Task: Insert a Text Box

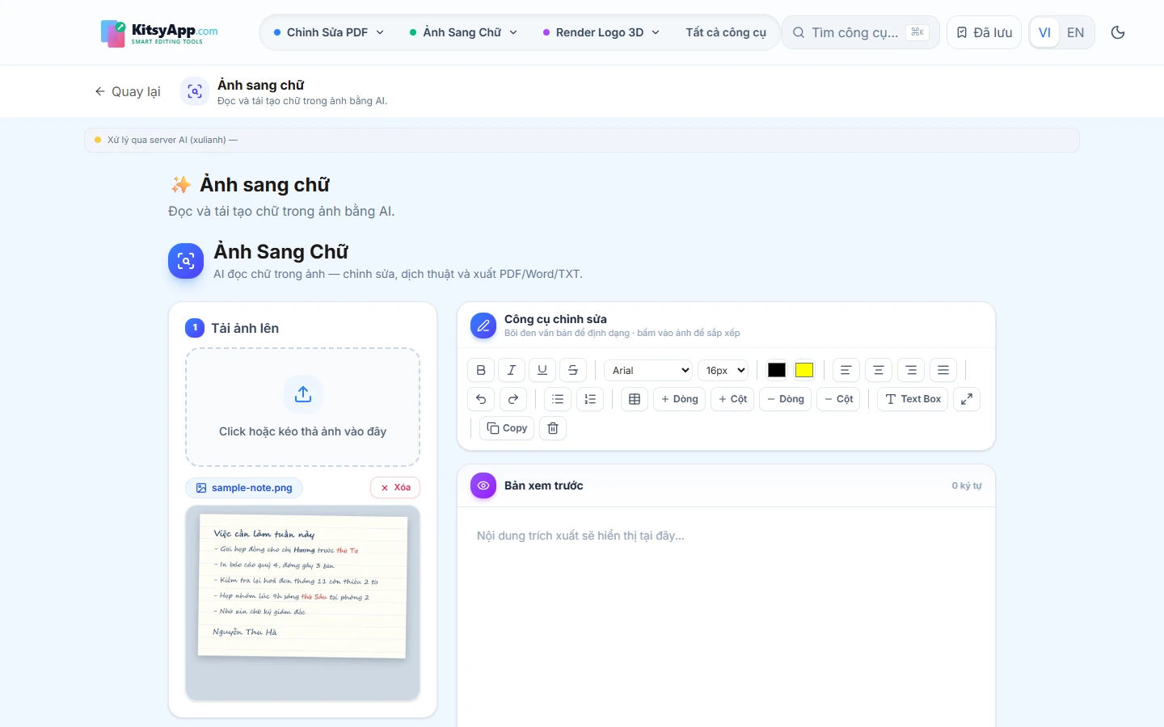Action: pos(913,399)
